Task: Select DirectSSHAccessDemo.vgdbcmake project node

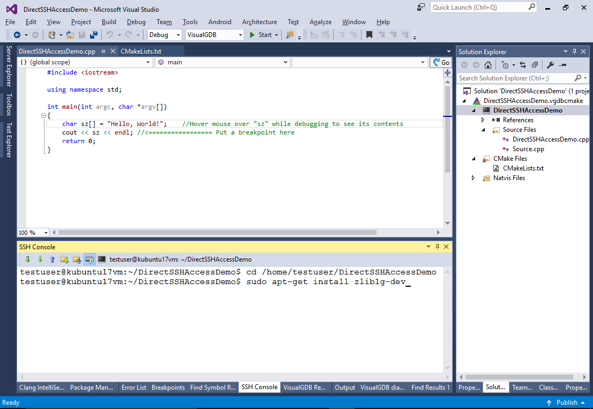Action: [x=533, y=101]
